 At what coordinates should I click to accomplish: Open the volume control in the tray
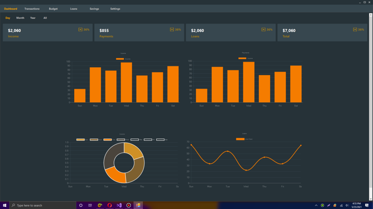point(347,205)
